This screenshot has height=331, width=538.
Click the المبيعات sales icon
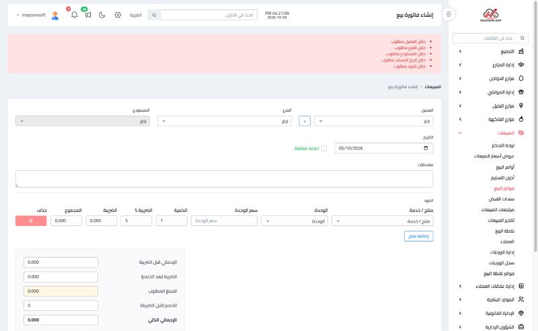tap(521, 133)
